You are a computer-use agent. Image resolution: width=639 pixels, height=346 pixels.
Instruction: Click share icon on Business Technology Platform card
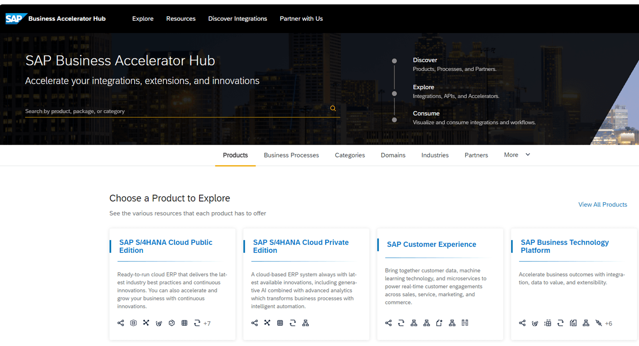pos(522,323)
